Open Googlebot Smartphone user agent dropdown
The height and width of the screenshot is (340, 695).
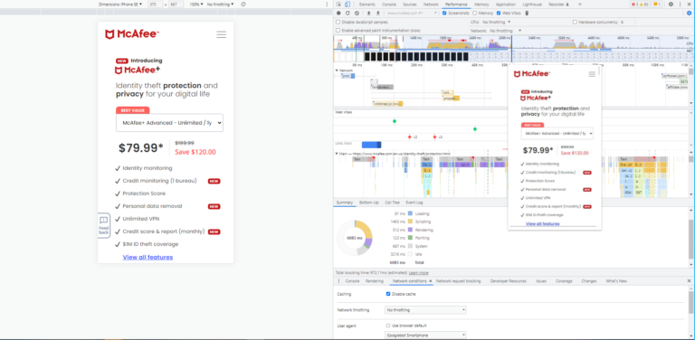pyautogui.click(x=425, y=335)
